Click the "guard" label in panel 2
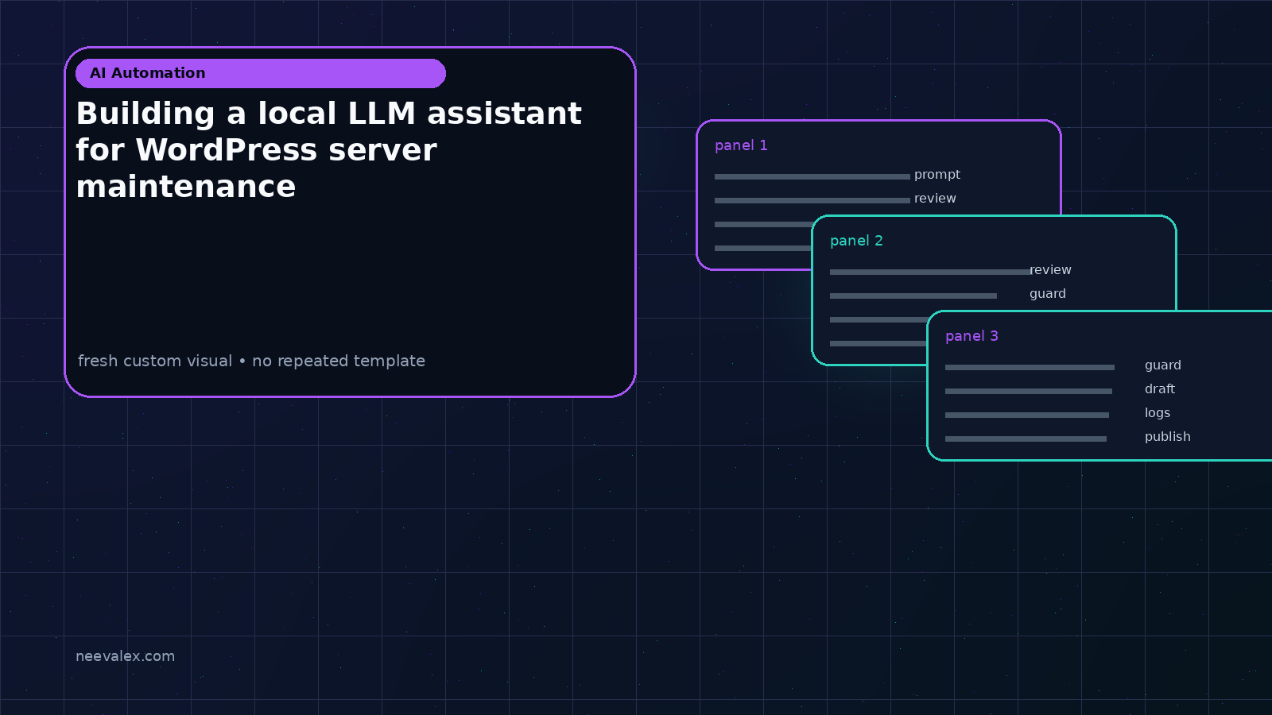The width and height of the screenshot is (1272, 715). (x=1048, y=294)
